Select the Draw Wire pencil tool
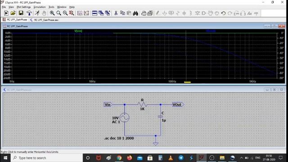The height and width of the screenshot is (162, 288). click(x=158, y=13)
